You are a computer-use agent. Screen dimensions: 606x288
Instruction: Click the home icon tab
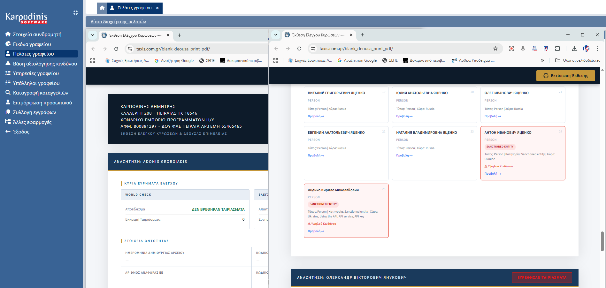click(x=102, y=8)
